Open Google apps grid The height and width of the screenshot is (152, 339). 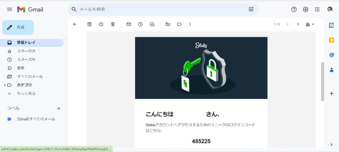[317, 9]
